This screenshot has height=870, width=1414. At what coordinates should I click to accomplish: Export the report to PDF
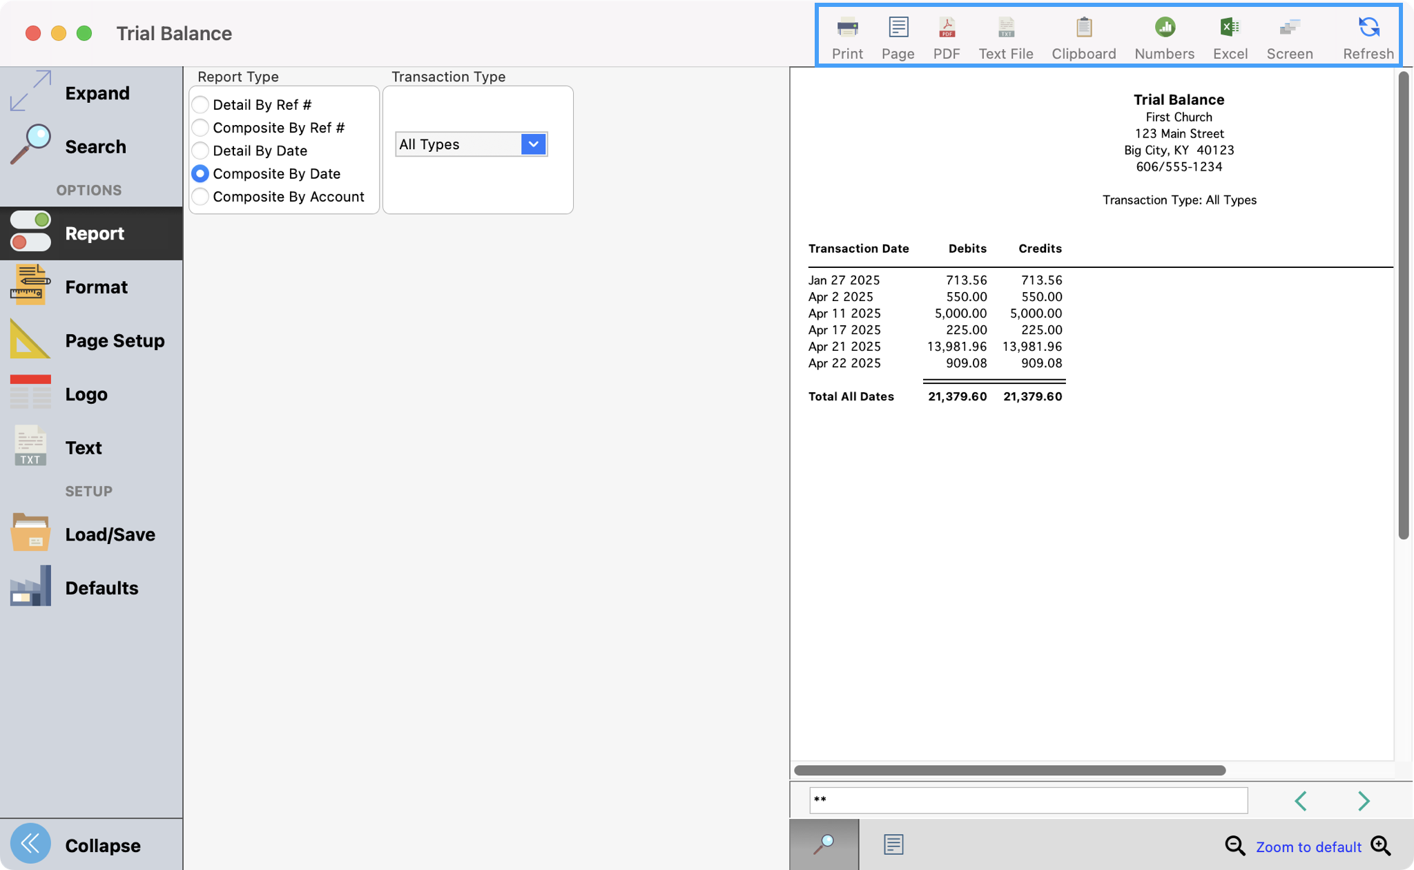947,35
